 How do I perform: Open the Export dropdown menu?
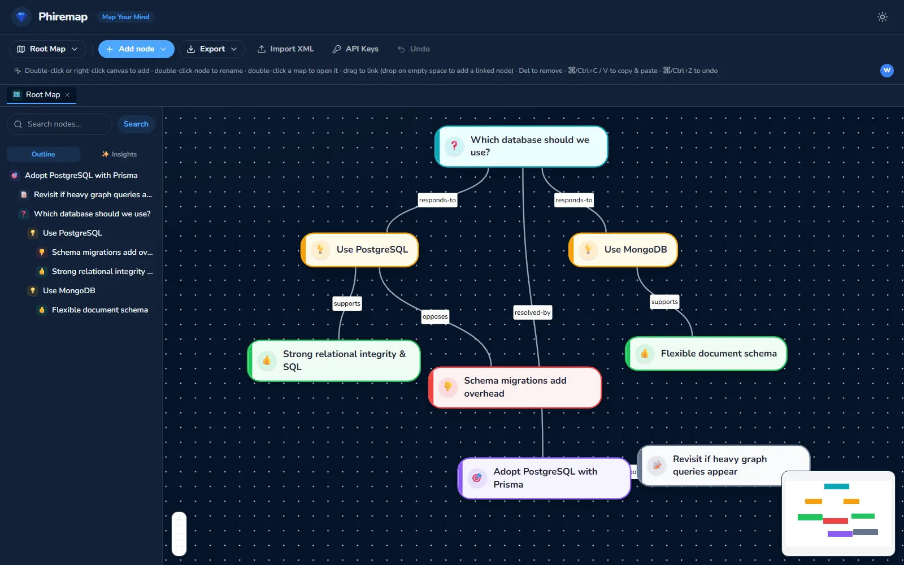[212, 49]
